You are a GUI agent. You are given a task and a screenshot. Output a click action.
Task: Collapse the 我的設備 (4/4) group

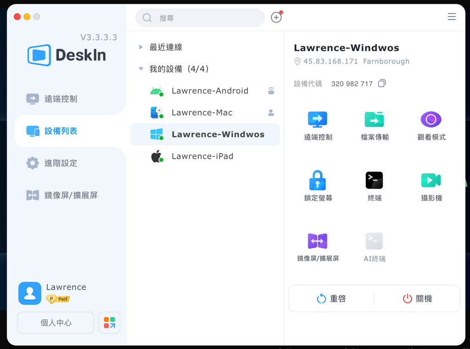pyautogui.click(x=141, y=69)
